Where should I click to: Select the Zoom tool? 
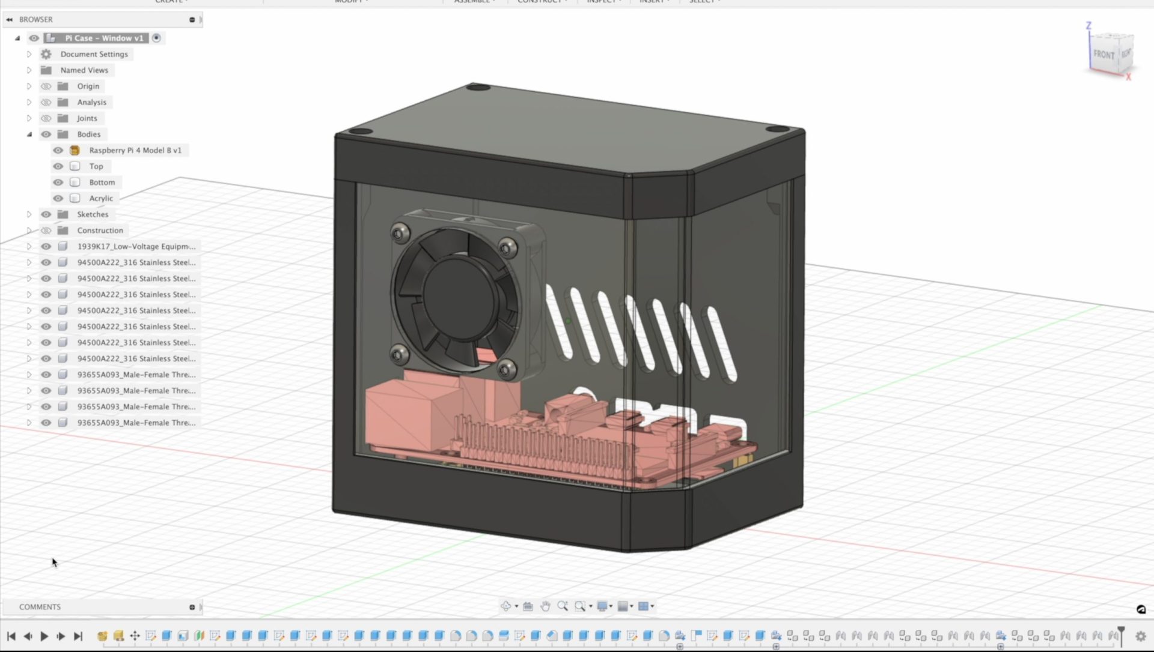point(563,606)
